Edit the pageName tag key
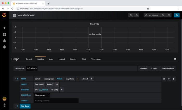The width and height of the screenshot is (182, 110). coord(70,79)
